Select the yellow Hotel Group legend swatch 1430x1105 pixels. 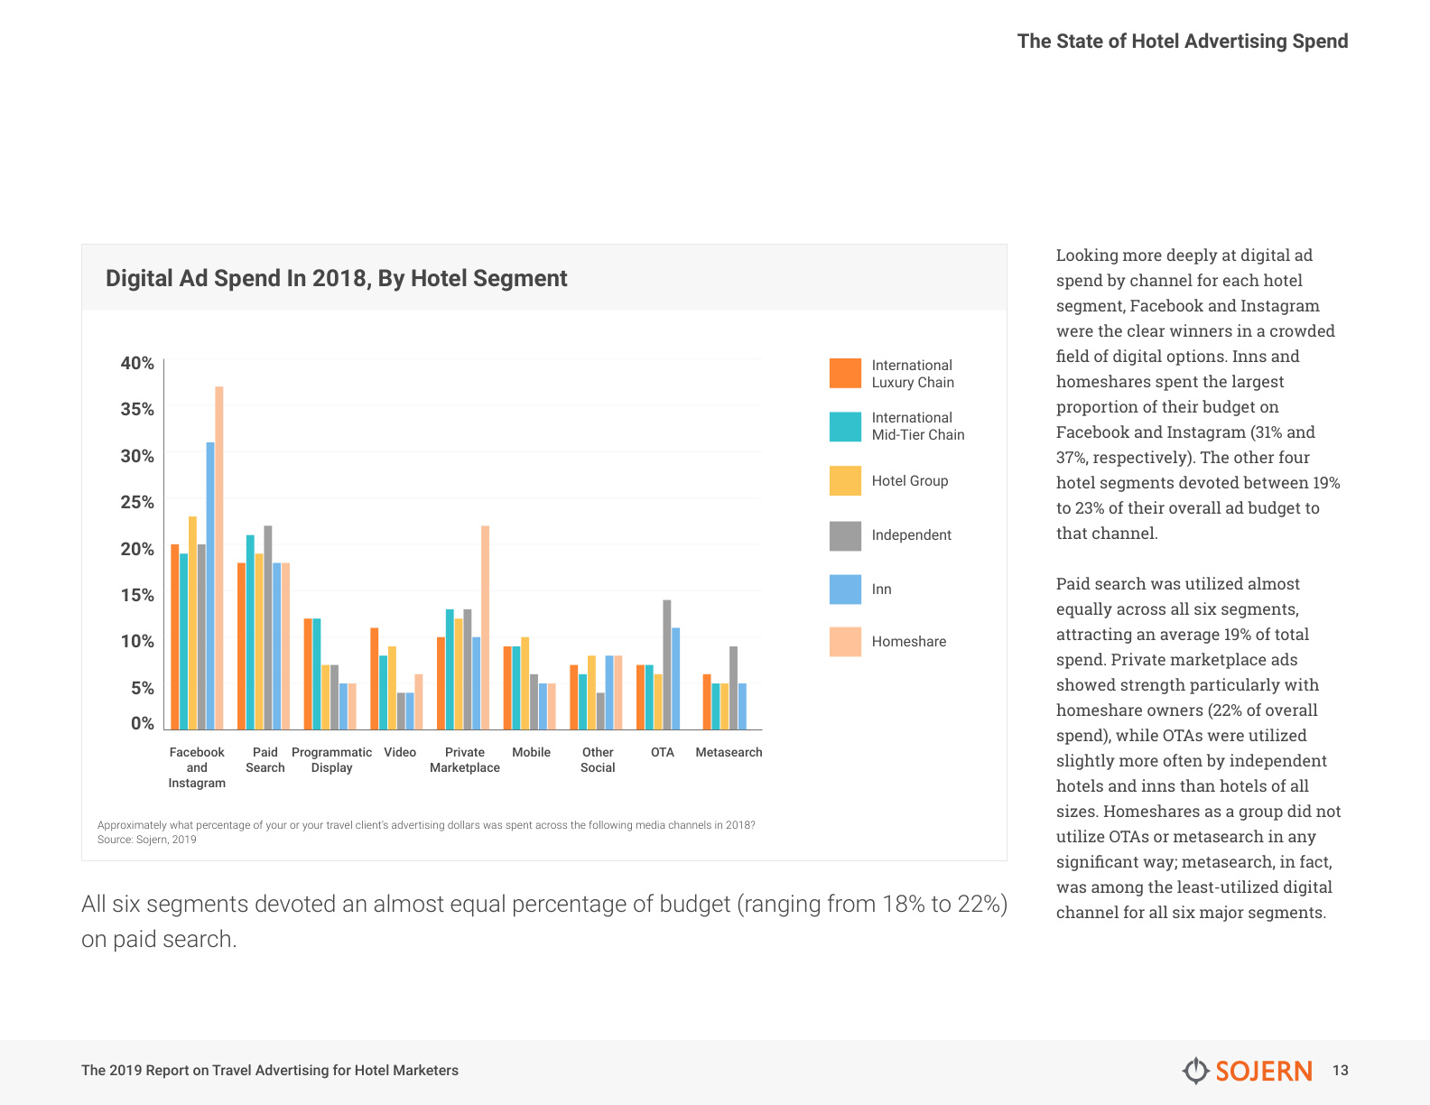845,480
